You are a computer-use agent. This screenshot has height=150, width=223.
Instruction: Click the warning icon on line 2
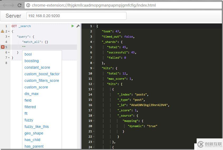coord(3,31)
